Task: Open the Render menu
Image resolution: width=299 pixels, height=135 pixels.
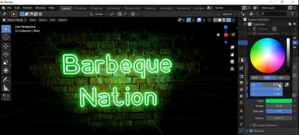Action: (x=27, y=8)
